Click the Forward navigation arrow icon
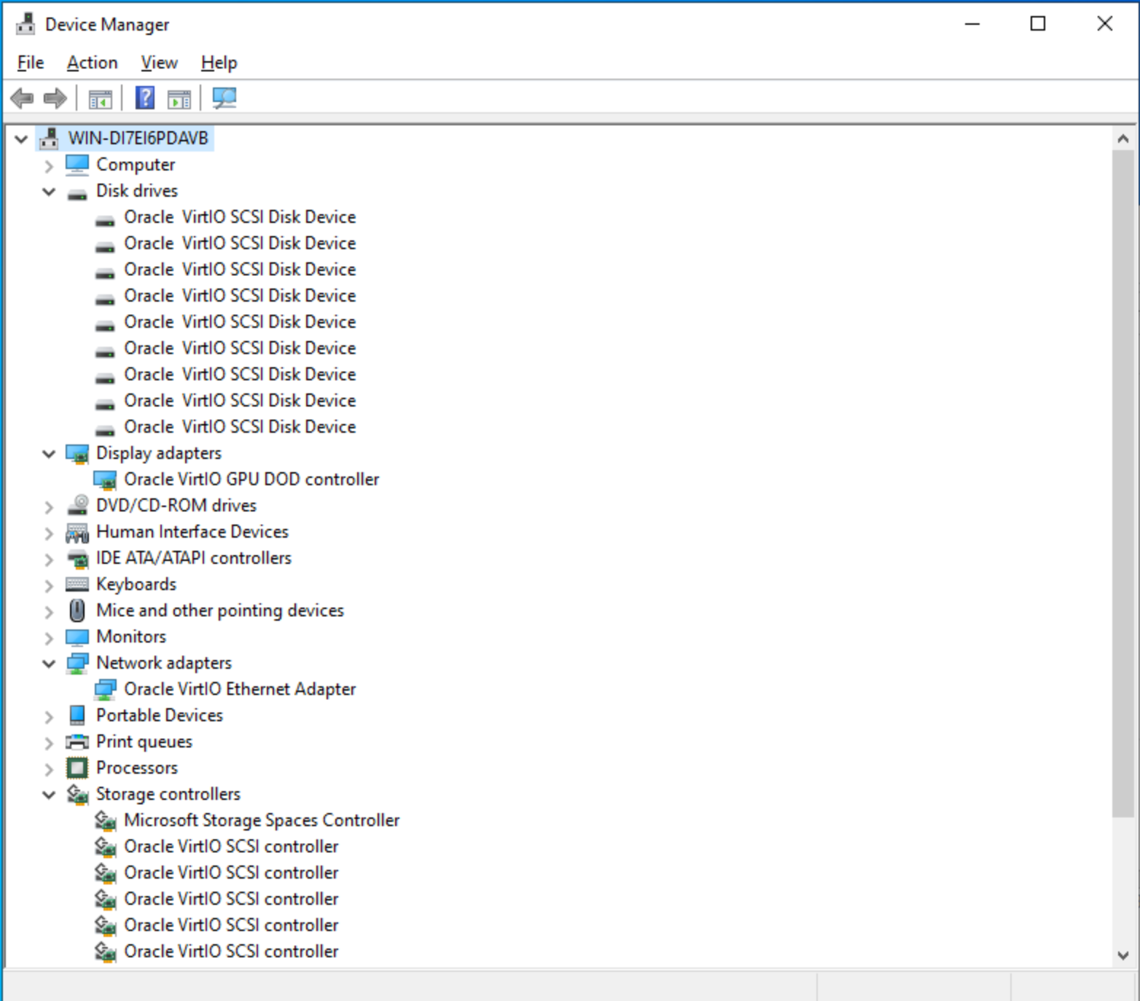Image resolution: width=1140 pixels, height=1001 pixels. (53, 98)
